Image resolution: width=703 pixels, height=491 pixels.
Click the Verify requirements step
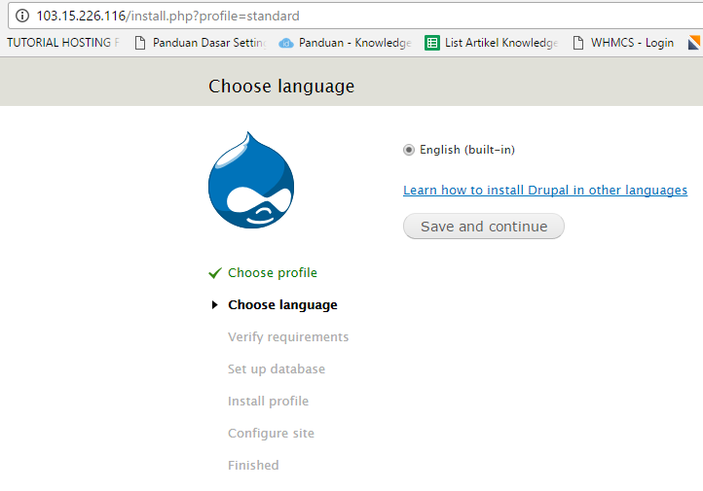click(x=288, y=337)
